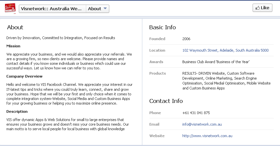Click the Products label
Image resolution: width=280 pixels, height=146 pixels.
click(157, 73)
